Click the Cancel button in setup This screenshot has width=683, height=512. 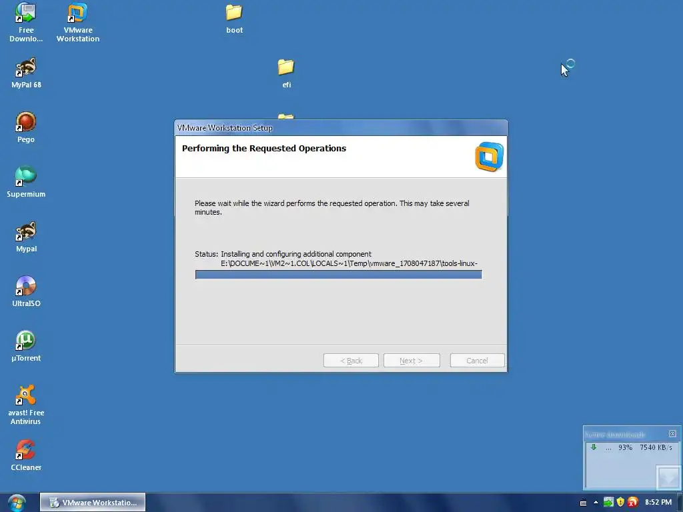click(x=478, y=361)
